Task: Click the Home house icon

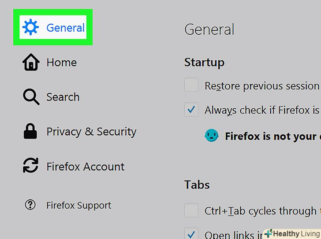Action: [x=30, y=63]
